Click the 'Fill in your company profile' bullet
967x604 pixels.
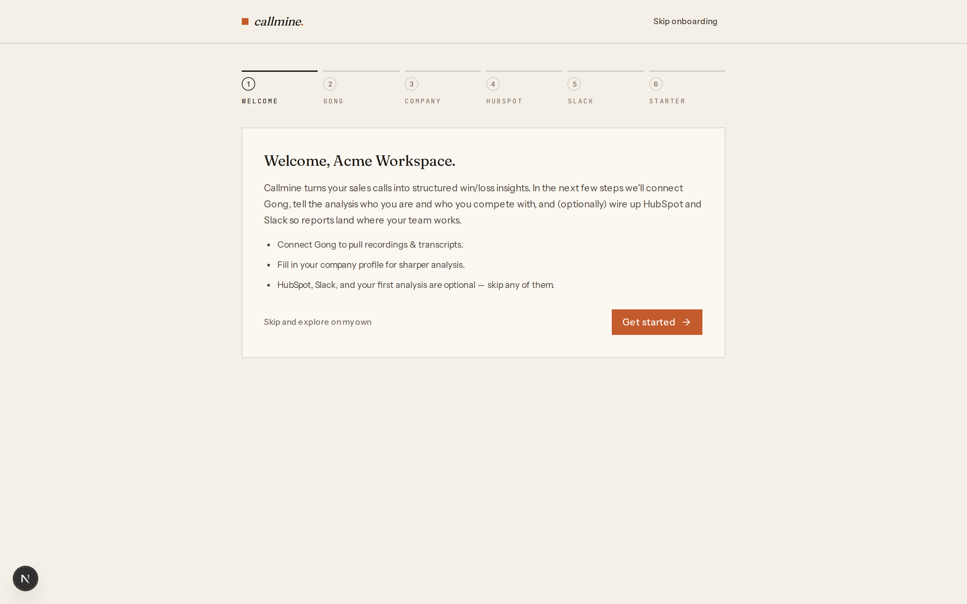(x=371, y=265)
